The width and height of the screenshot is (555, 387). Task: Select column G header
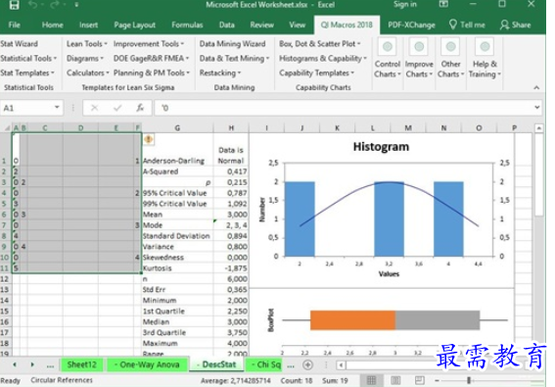[x=177, y=128]
